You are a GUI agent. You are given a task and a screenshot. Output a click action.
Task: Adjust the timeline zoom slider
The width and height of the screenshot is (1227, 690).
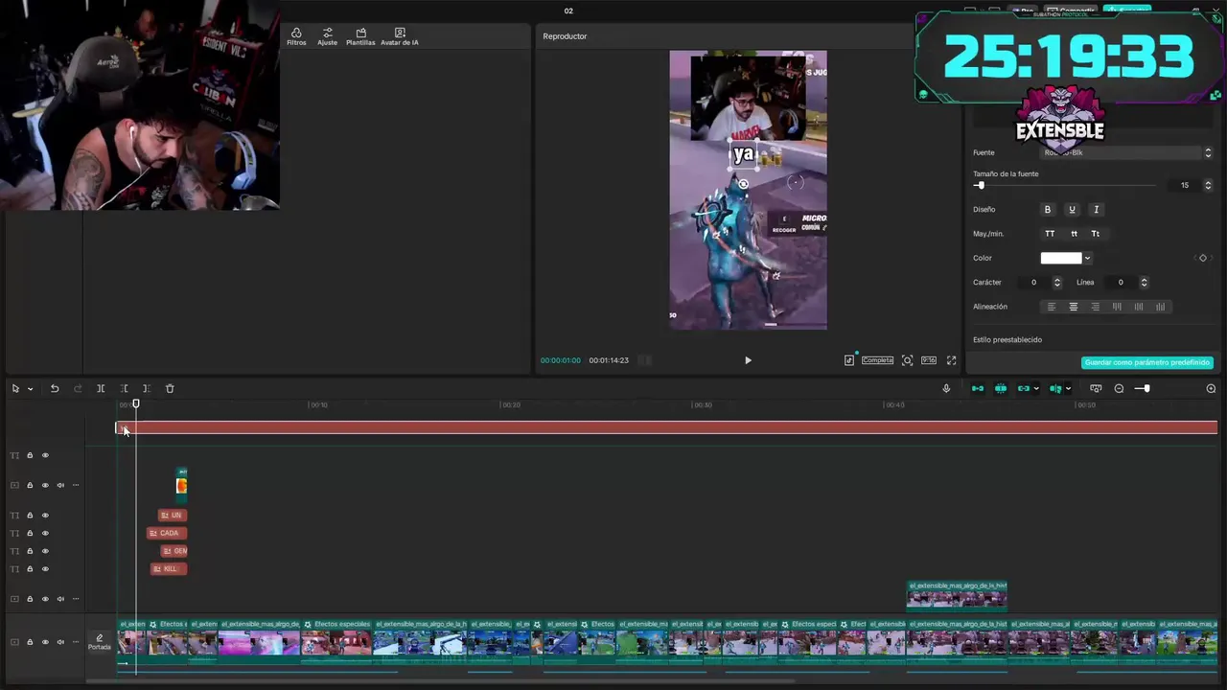[1146, 388]
